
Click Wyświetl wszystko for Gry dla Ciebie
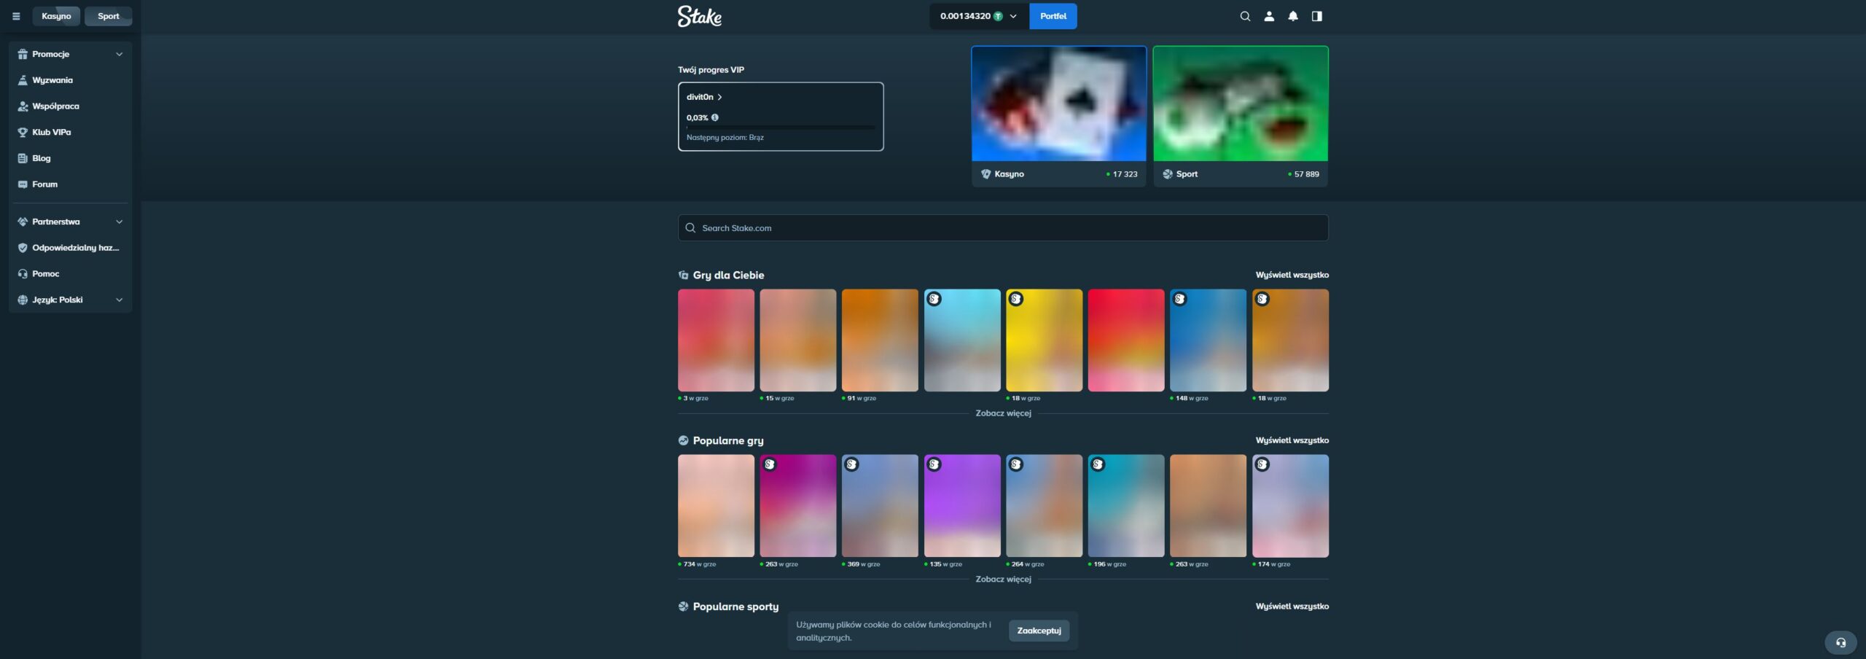(x=1292, y=275)
